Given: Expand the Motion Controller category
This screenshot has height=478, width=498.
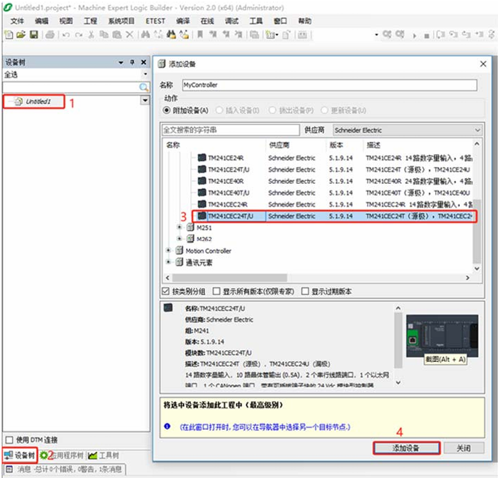Looking at the screenshot, I should [168, 251].
